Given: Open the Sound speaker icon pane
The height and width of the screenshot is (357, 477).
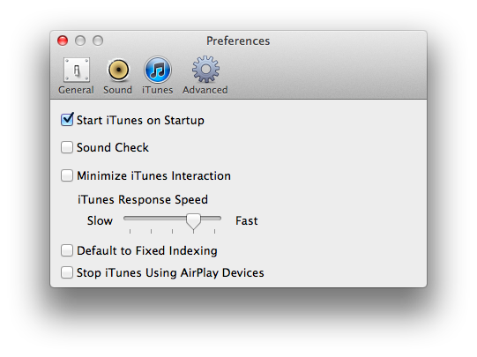Looking at the screenshot, I should 118,71.
